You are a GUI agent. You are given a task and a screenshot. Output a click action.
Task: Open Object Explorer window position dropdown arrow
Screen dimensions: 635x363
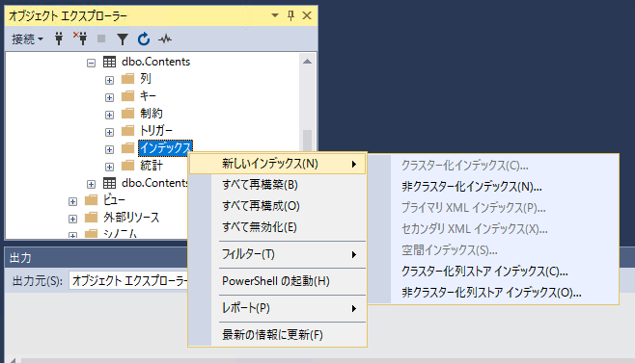(275, 15)
